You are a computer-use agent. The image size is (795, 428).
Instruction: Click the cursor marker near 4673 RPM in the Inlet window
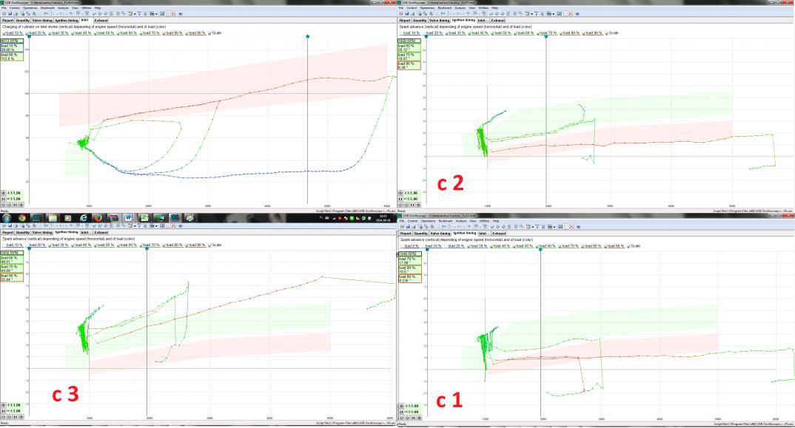point(308,36)
